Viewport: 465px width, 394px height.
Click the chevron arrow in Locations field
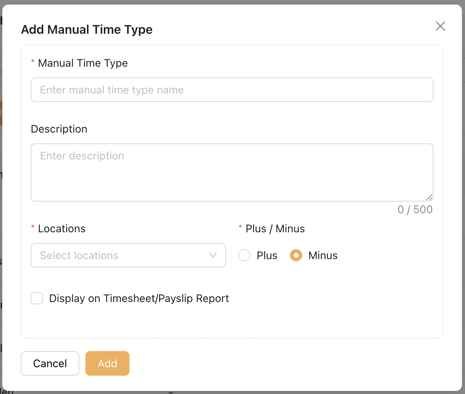(213, 255)
